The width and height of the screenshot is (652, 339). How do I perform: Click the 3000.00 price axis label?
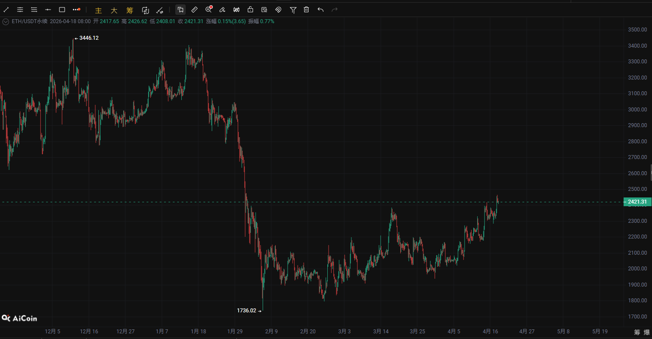[x=637, y=110]
